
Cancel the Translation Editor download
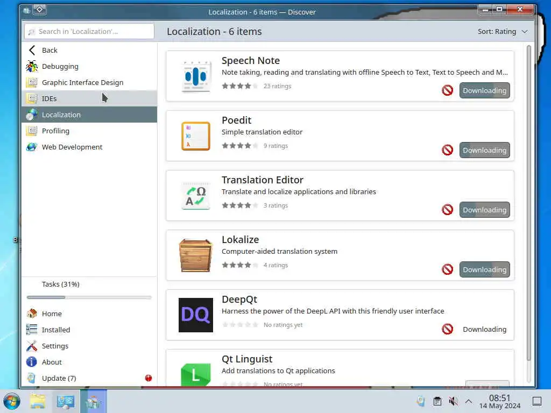tap(447, 210)
